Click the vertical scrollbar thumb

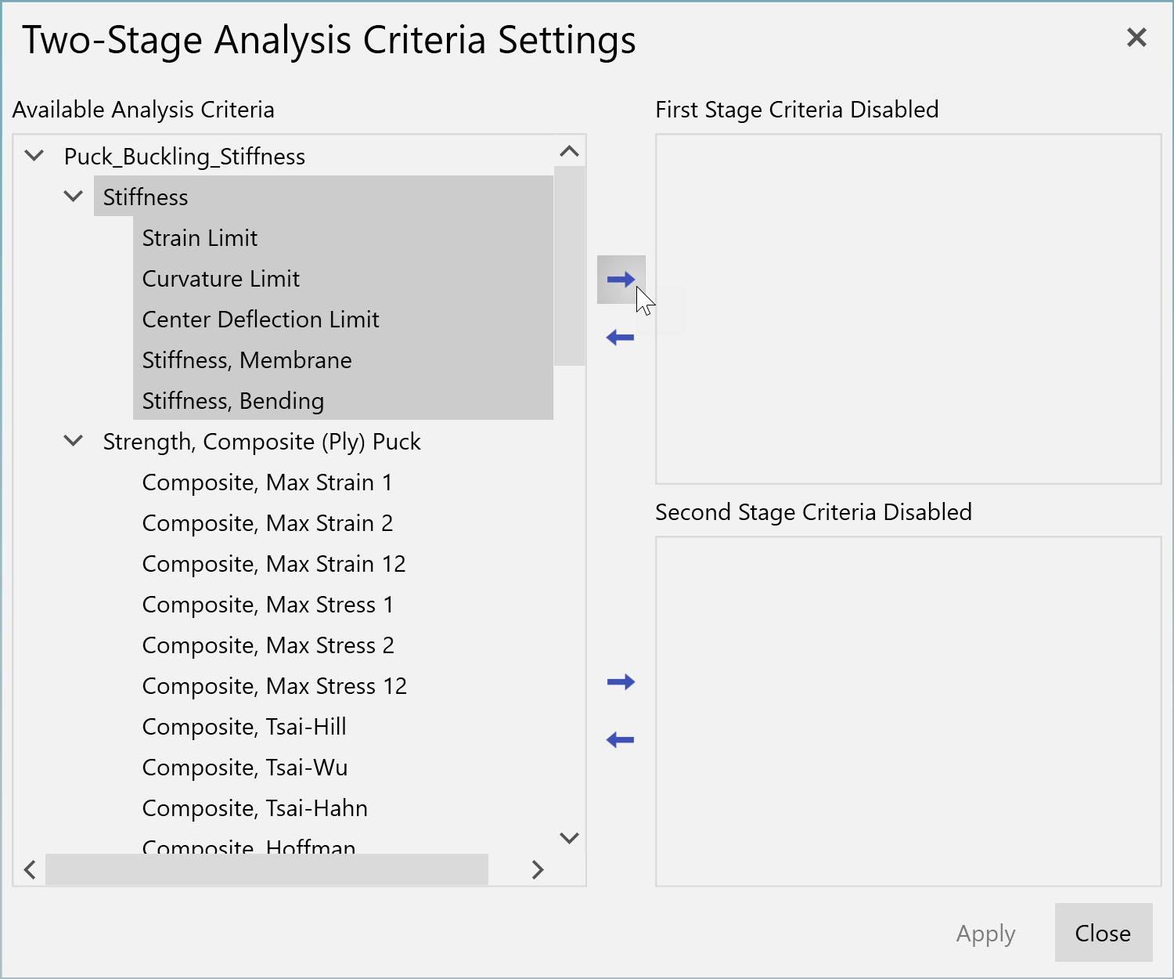(570, 266)
